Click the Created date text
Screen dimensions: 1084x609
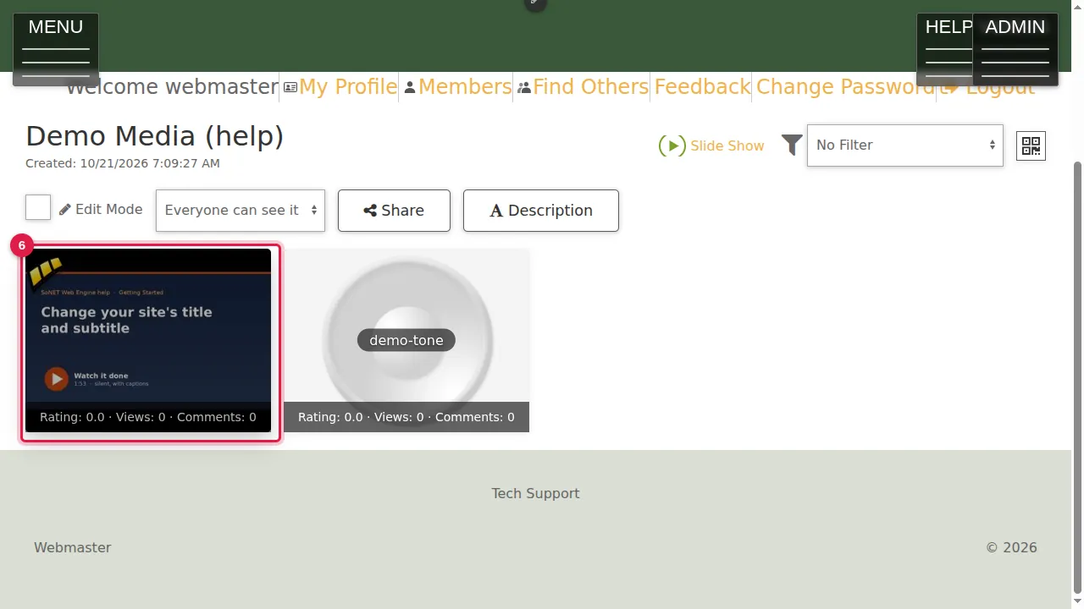pyautogui.click(x=123, y=163)
